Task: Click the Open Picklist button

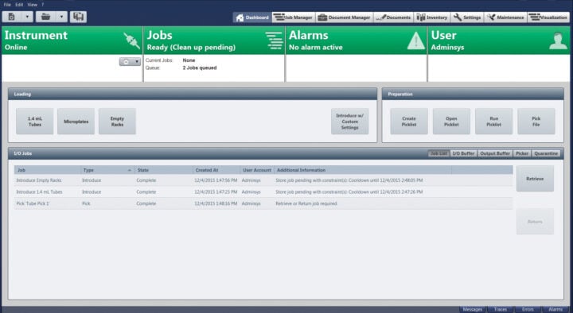Action: (451, 122)
